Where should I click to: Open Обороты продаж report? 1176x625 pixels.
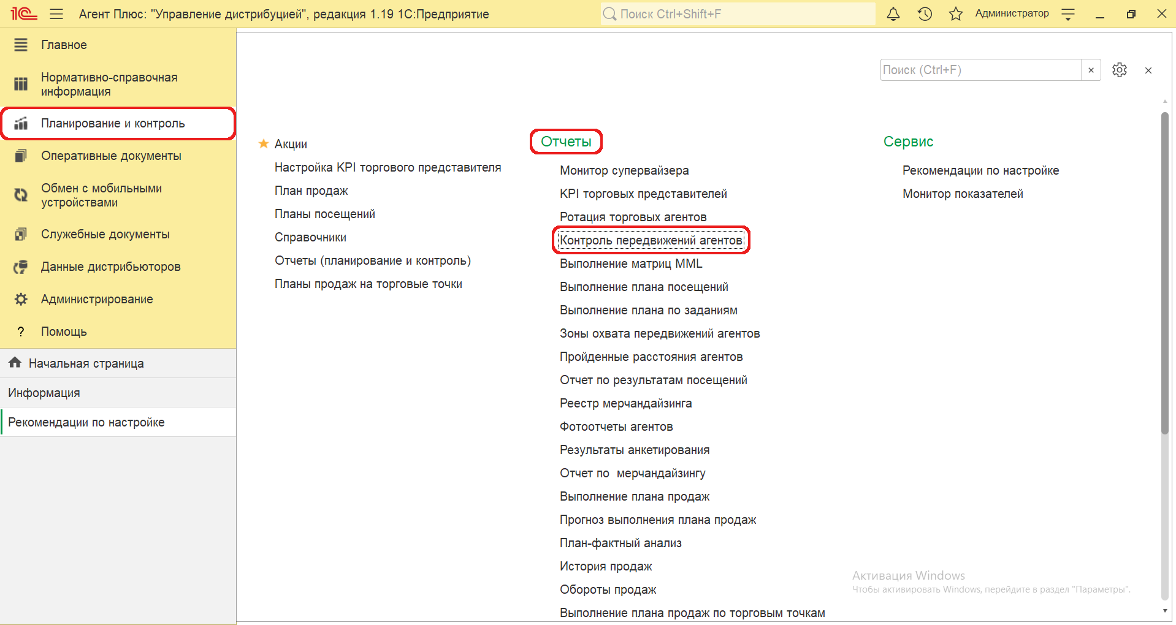coord(608,589)
